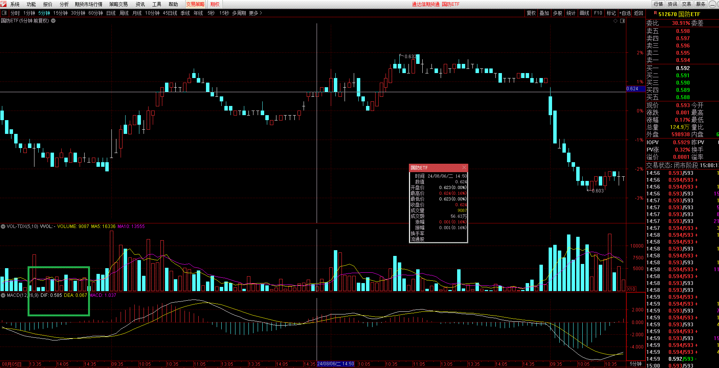Switch to 周线 weekly chart
Viewport: 719px width, 368px height.
(x=124, y=13)
